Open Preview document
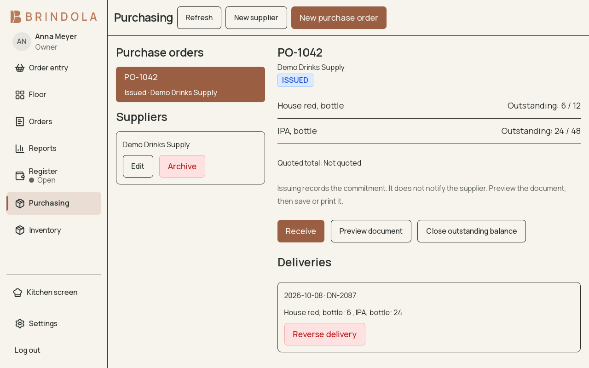The width and height of the screenshot is (589, 368). point(371,231)
